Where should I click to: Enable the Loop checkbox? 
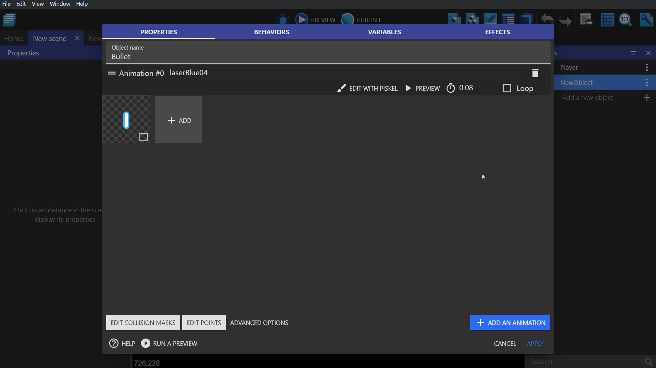tap(507, 88)
